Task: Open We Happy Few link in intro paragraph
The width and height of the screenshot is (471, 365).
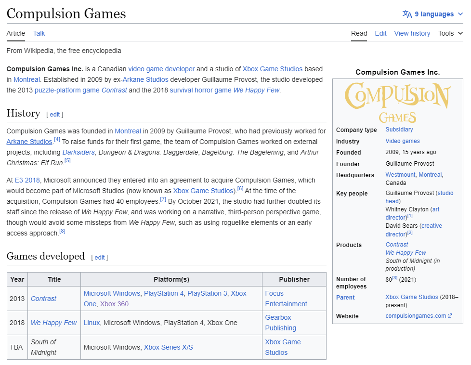Action: click(256, 90)
